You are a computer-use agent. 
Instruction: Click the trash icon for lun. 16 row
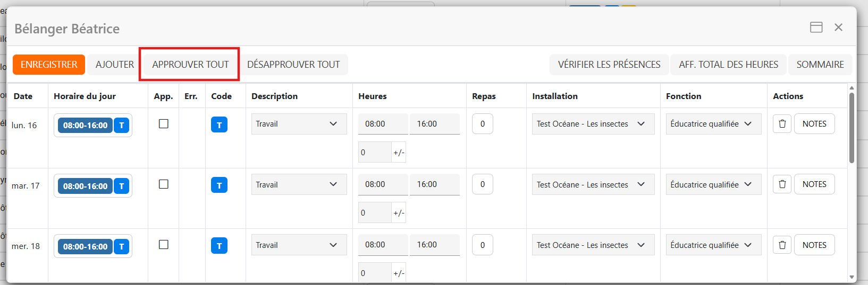pyautogui.click(x=782, y=124)
